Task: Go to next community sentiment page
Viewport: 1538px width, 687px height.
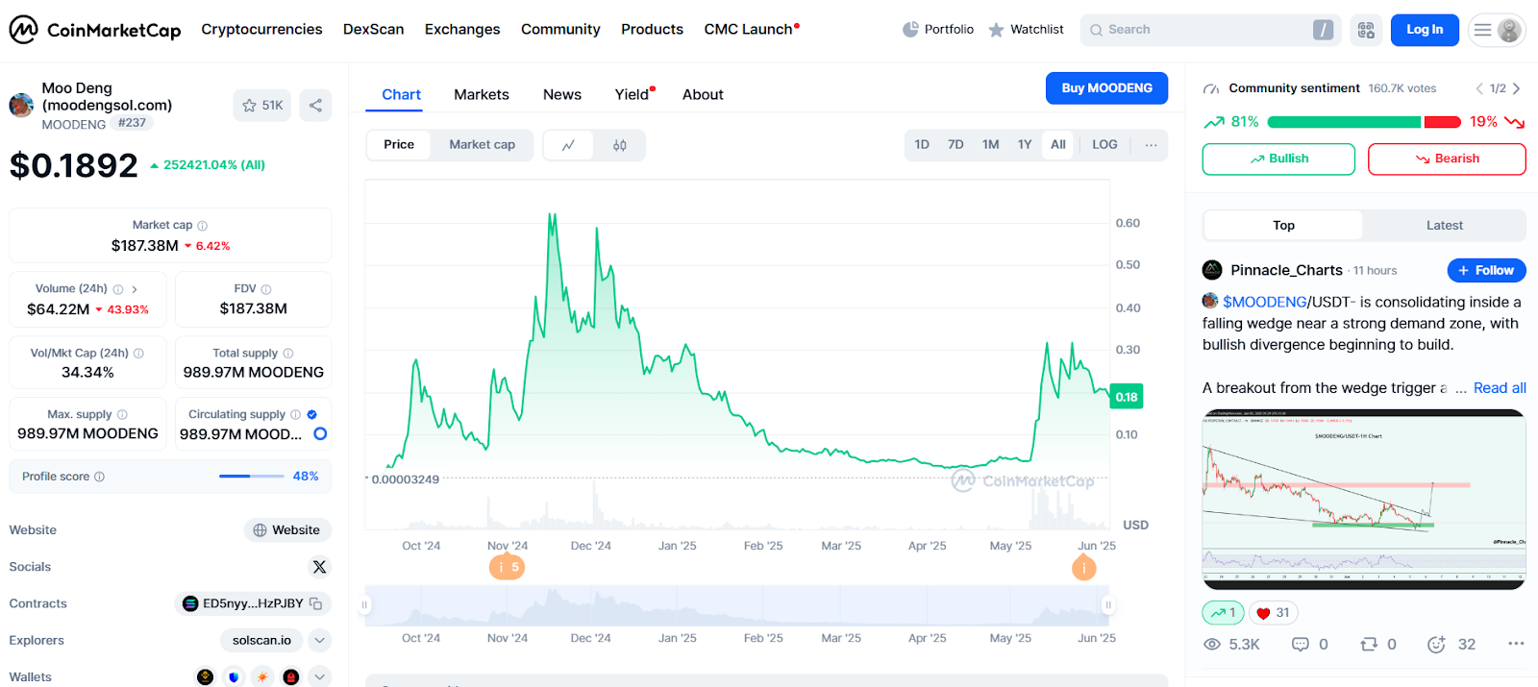Action: pyautogui.click(x=1516, y=88)
